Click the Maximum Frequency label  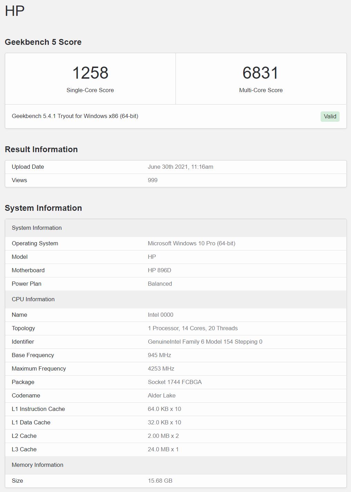39,368
